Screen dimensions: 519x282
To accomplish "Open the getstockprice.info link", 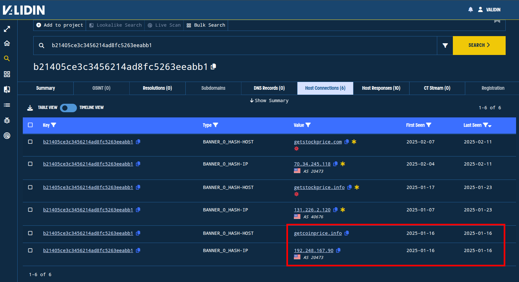I will (x=319, y=187).
